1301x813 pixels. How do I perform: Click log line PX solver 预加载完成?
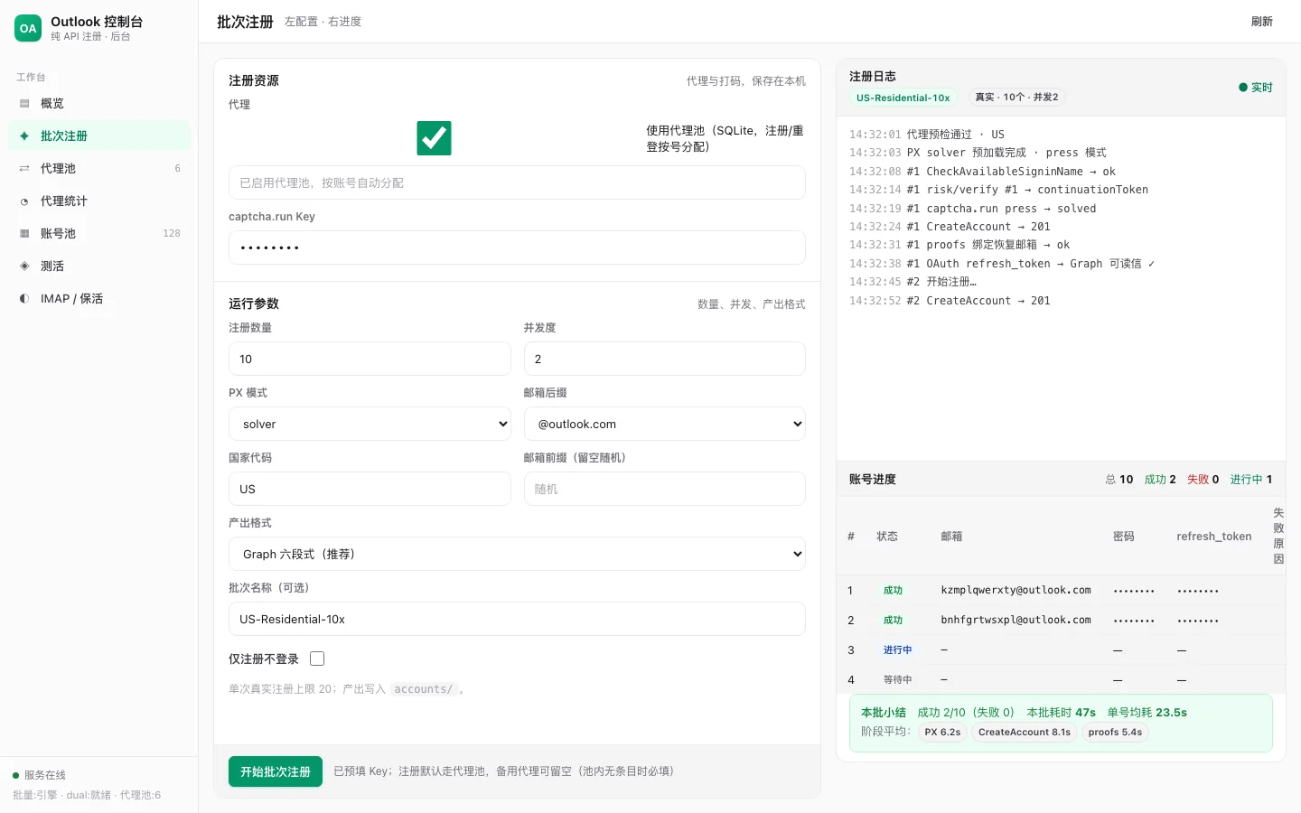pyautogui.click(x=1006, y=153)
